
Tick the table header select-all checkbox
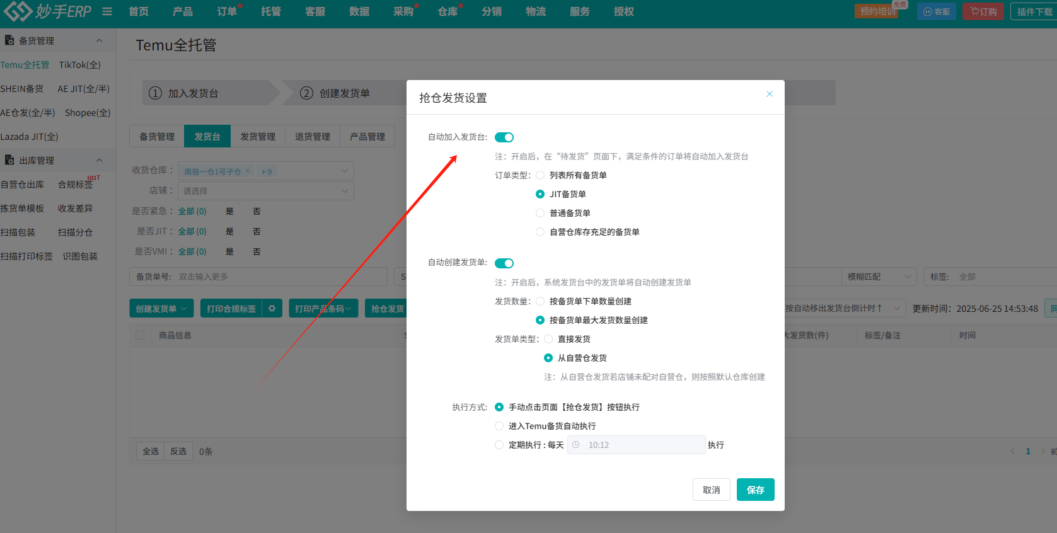point(140,335)
